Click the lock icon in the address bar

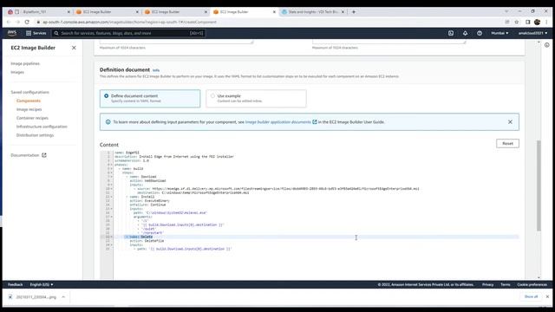pyautogui.click(x=38, y=22)
